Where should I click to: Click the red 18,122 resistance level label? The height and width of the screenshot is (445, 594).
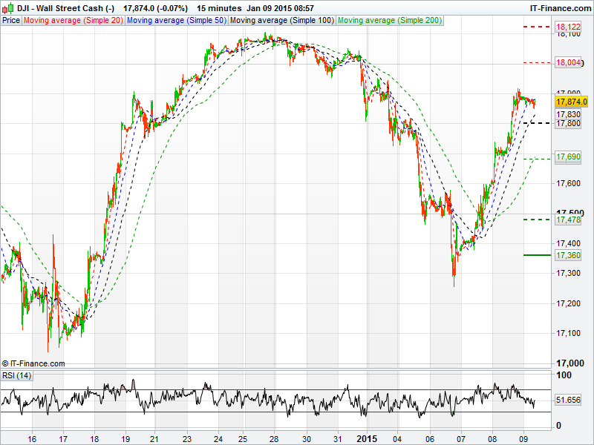[x=568, y=27]
